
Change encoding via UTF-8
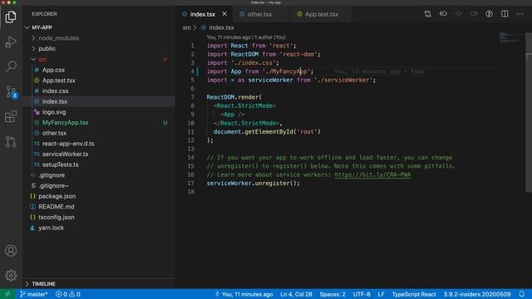pyautogui.click(x=362, y=294)
